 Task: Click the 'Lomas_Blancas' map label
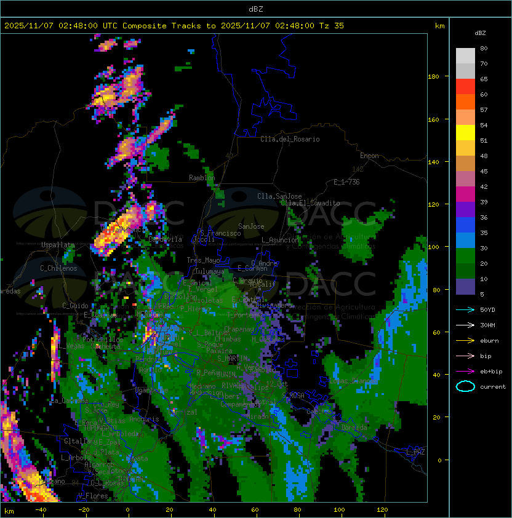tap(353, 381)
